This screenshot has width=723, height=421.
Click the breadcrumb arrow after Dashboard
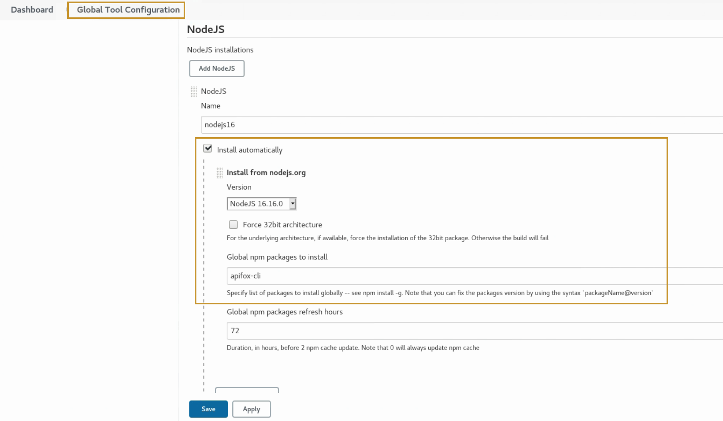pos(67,10)
